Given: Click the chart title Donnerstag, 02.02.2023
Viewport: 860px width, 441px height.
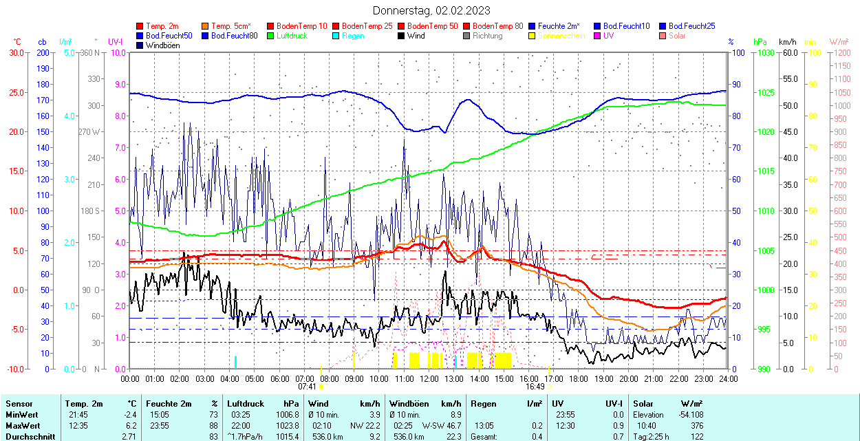Looking at the screenshot, I should coord(431,10).
